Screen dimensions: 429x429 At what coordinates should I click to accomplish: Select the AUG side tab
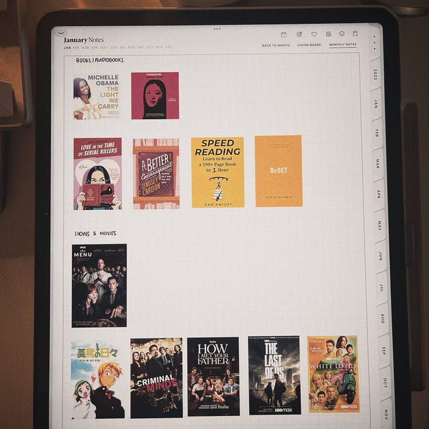383,318
